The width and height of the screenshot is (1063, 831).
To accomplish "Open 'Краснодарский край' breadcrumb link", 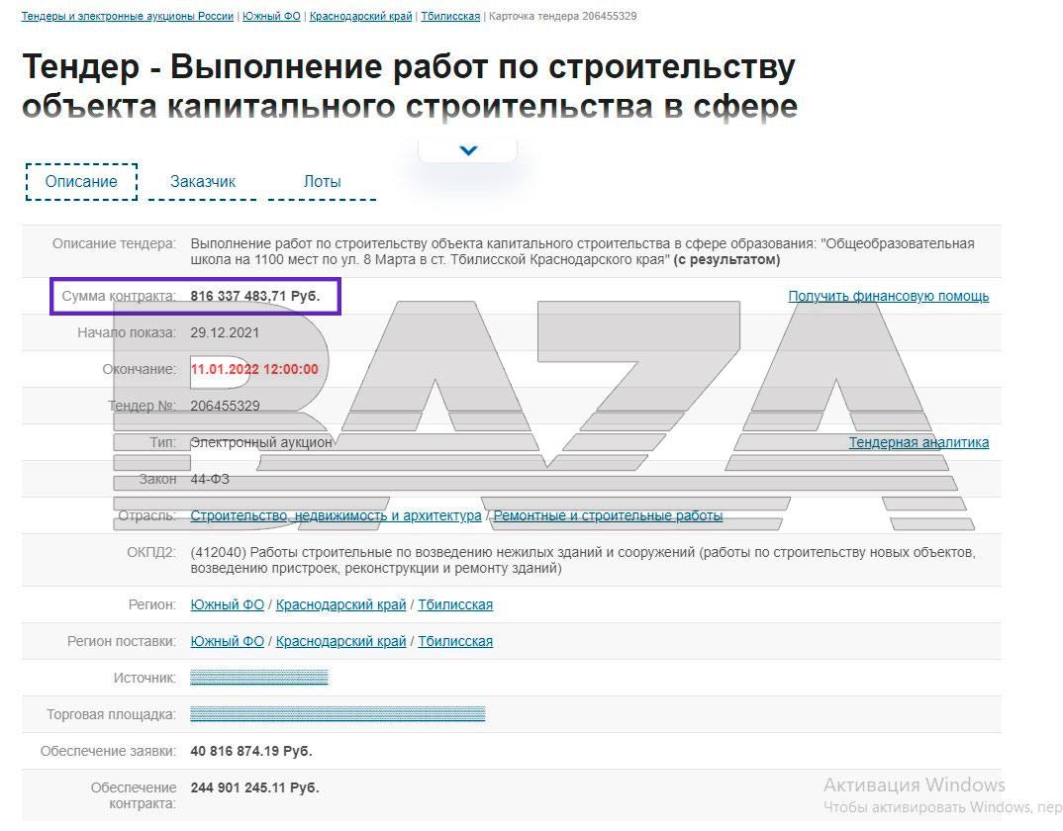I will [x=360, y=17].
